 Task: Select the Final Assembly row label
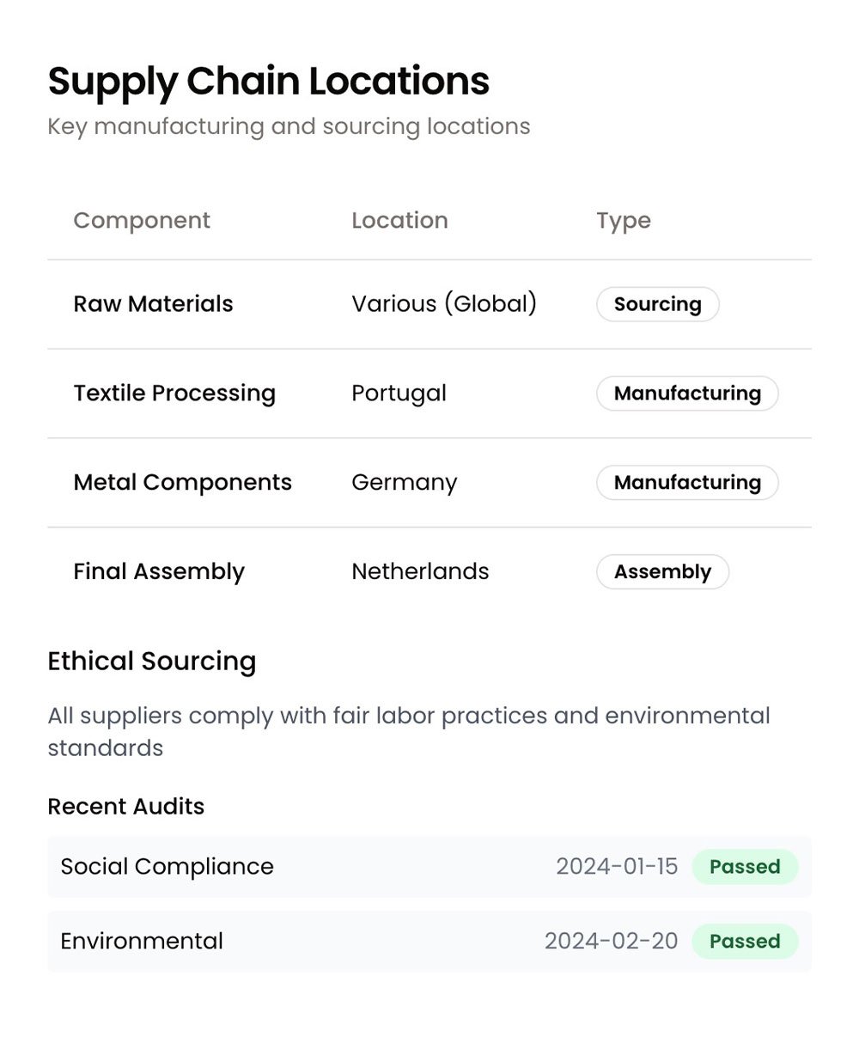(159, 572)
